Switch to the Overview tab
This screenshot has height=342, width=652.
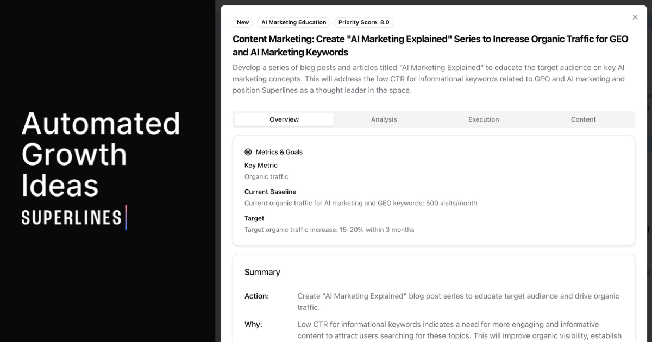coord(284,119)
